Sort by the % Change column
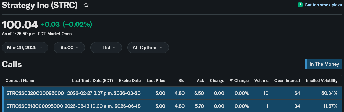The height and width of the screenshot is (112, 344). tap(239, 81)
